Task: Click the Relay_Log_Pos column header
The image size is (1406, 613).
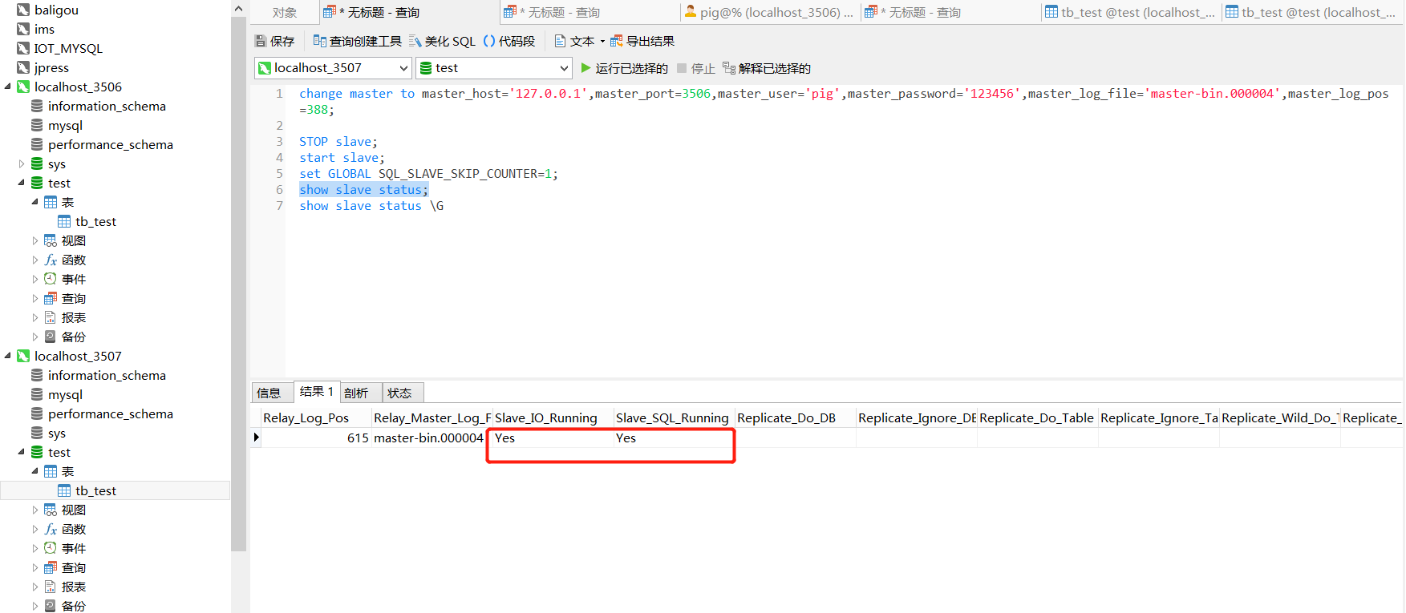Action: pyautogui.click(x=316, y=417)
